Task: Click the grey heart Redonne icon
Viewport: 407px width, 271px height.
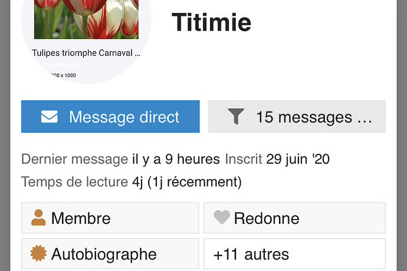Action: 222,217
